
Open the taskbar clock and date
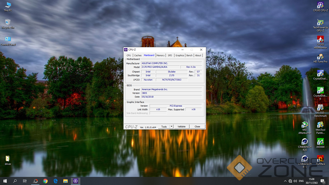(311, 181)
